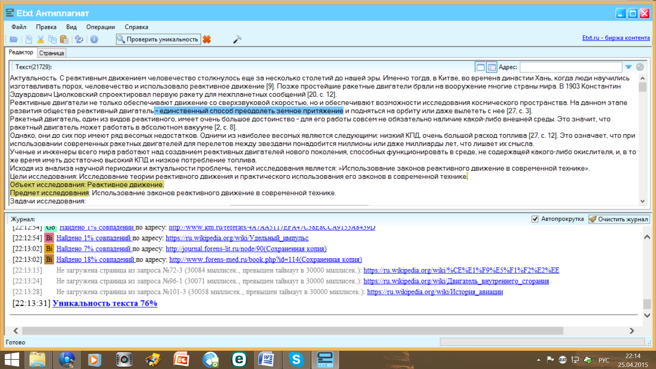Toggle the list layout view button
Screen dimensions: 656x369
[x=491, y=67]
